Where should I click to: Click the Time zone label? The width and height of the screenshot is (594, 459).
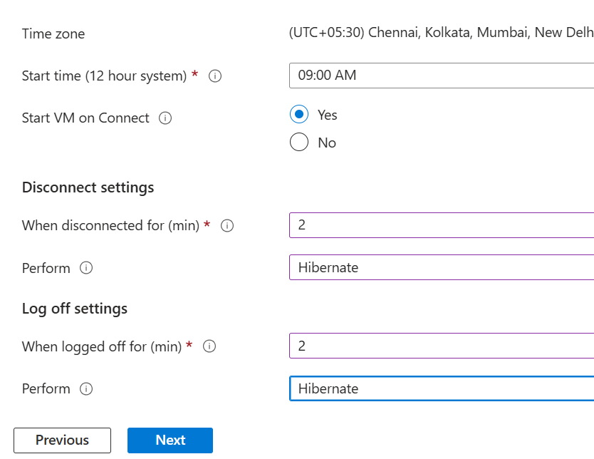(x=53, y=33)
